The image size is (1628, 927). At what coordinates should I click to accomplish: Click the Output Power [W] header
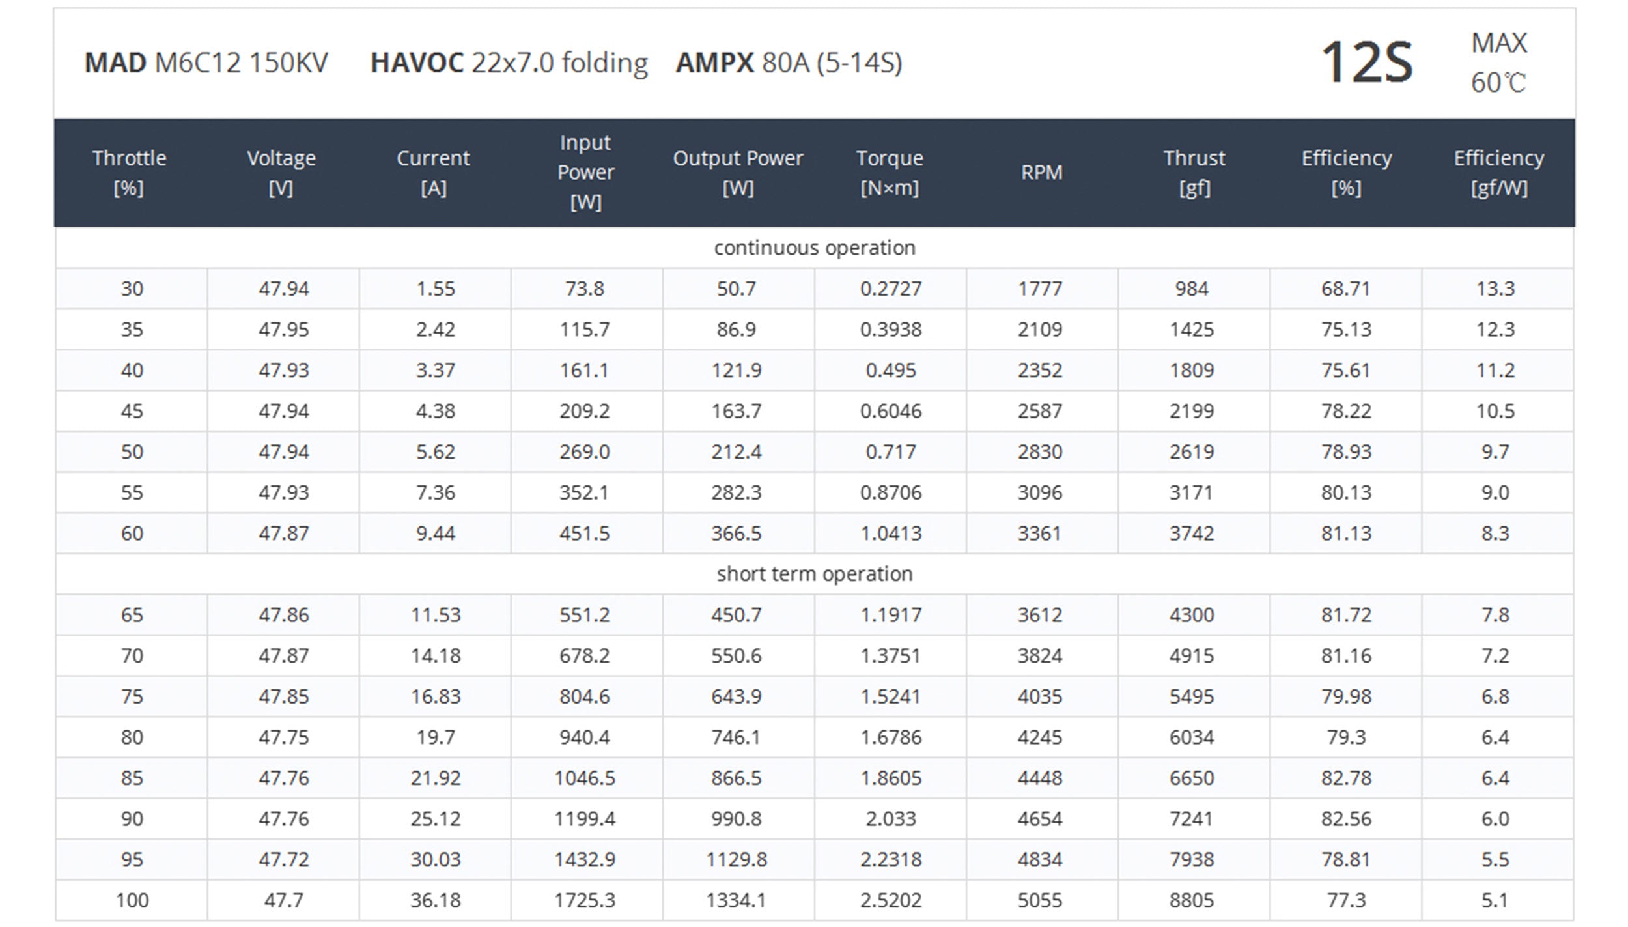click(x=738, y=173)
